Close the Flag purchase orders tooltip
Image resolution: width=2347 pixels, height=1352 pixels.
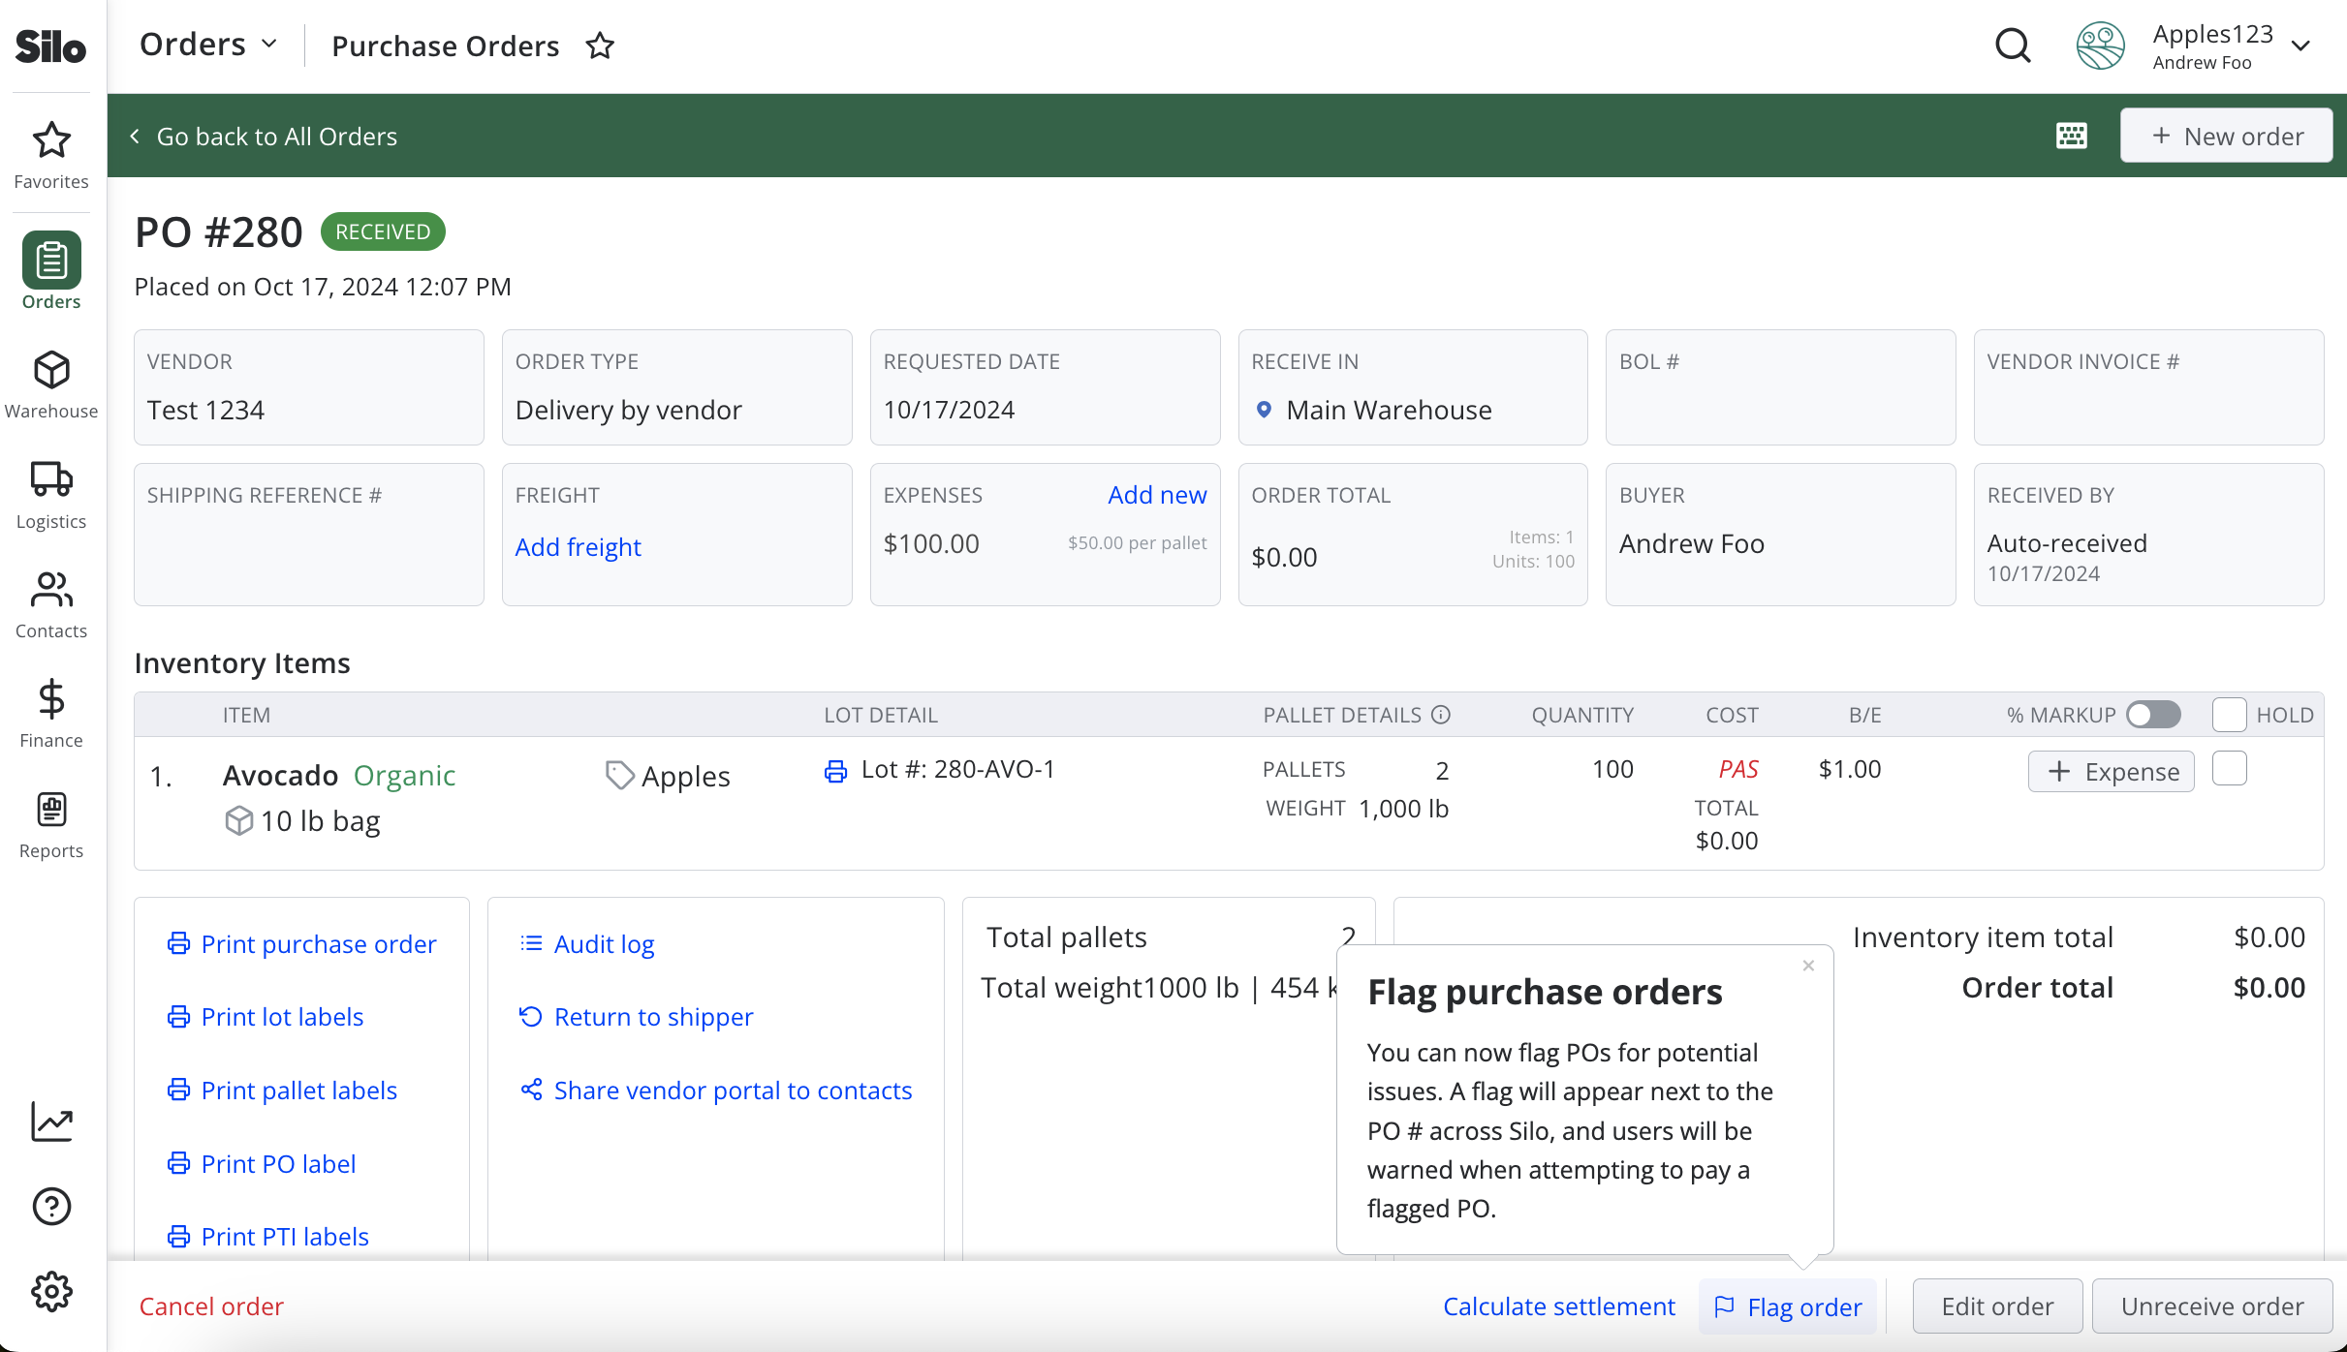point(1808,966)
